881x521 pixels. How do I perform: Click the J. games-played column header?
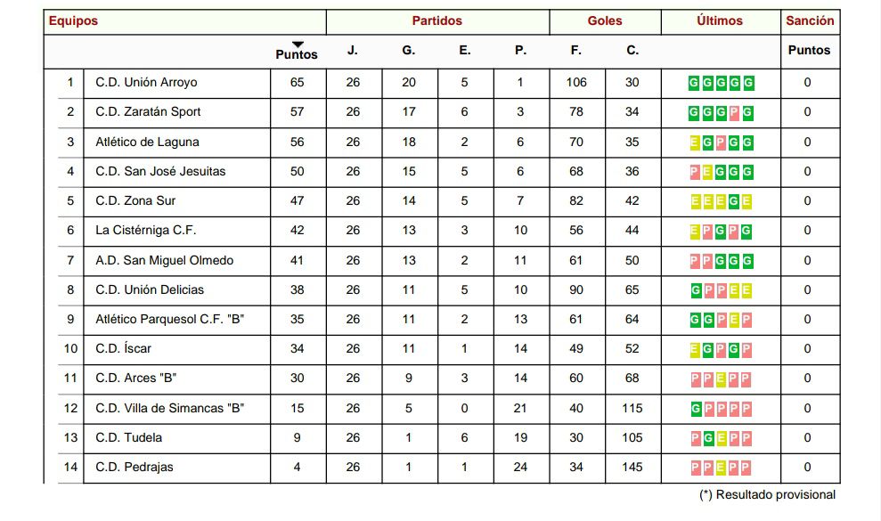pyautogui.click(x=353, y=51)
